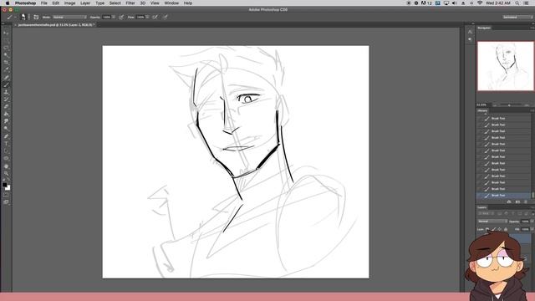Image resolution: width=535 pixels, height=301 pixels.
Task: Select the Eraser tool
Action: coord(6,106)
